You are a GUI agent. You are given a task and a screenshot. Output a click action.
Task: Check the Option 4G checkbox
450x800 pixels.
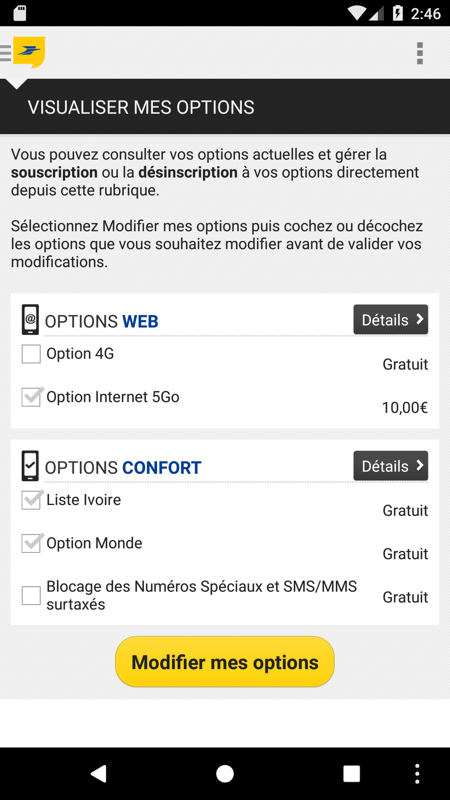(x=31, y=354)
